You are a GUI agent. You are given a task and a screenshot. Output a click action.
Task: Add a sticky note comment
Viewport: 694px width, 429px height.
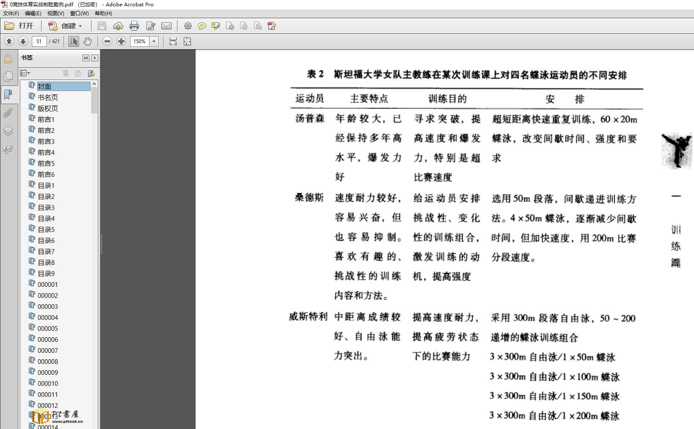[202, 26]
